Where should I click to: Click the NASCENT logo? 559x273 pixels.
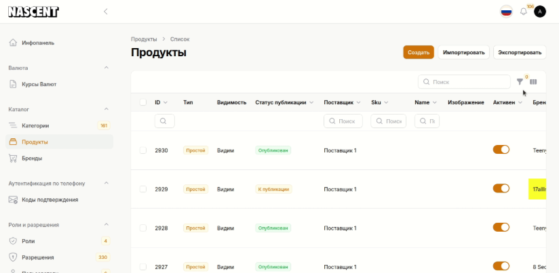tap(34, 12)
